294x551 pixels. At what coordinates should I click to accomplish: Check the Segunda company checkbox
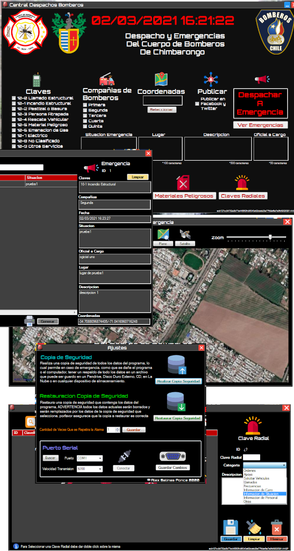pyautogui.click(x=85, y=111)
